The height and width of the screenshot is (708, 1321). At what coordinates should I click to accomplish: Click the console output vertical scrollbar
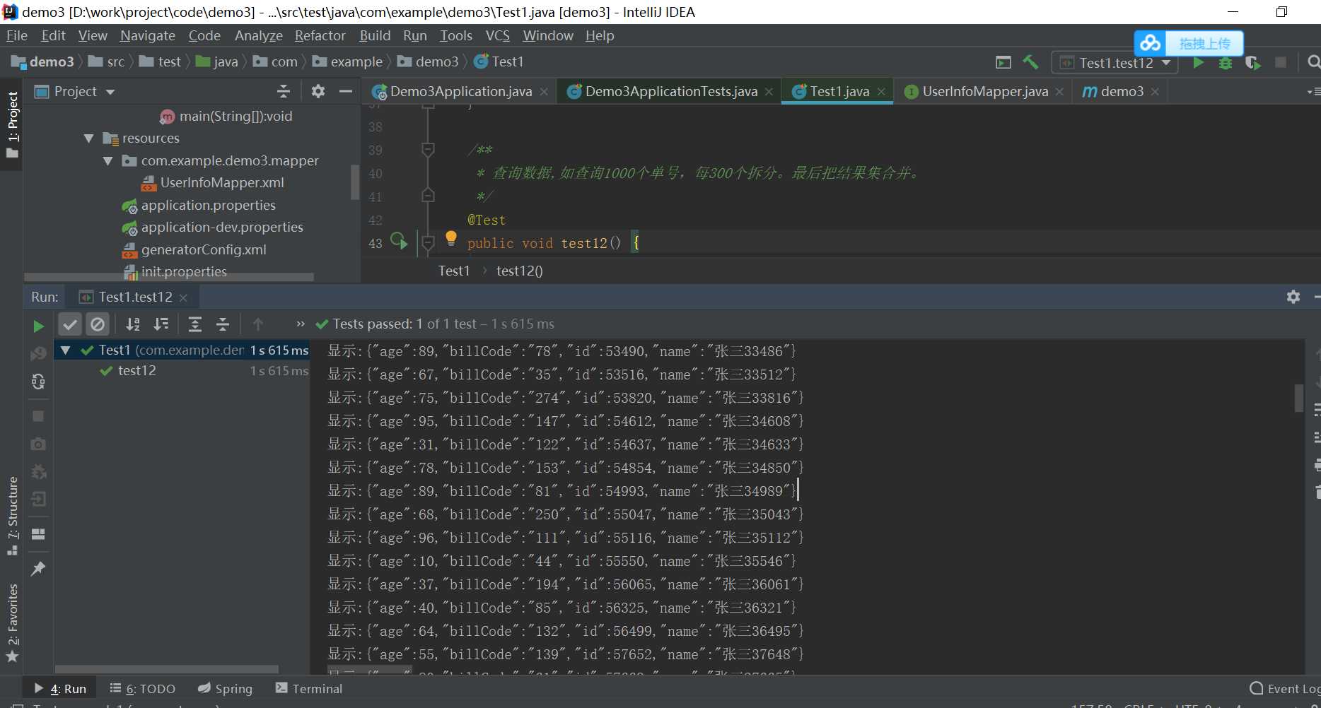[1298, 398]
